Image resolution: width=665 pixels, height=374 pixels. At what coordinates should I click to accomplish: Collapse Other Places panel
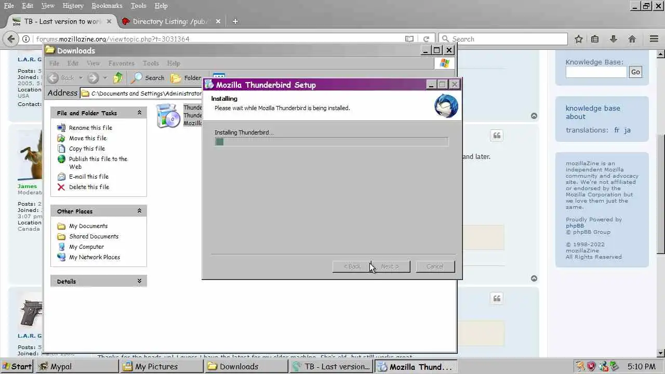point(139,211)
